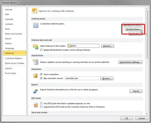The height and width of the screenshot is (123, 151).
Task: Open the General options category
Action: coord(15,10)
